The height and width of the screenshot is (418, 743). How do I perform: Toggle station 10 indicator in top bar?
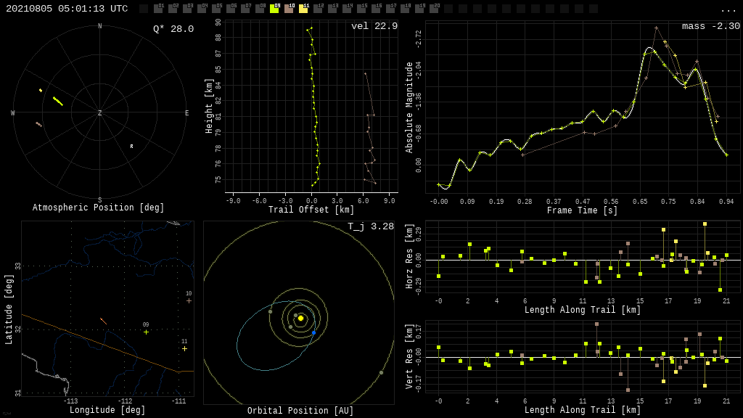[289, 9]
